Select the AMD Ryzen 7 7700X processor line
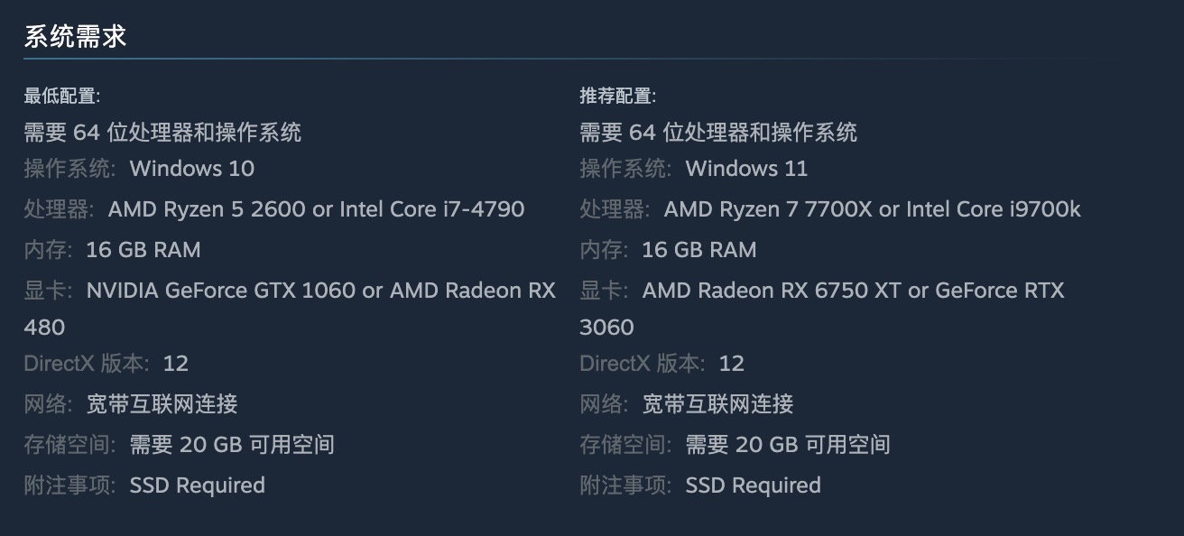 click(x=872, y=209)
